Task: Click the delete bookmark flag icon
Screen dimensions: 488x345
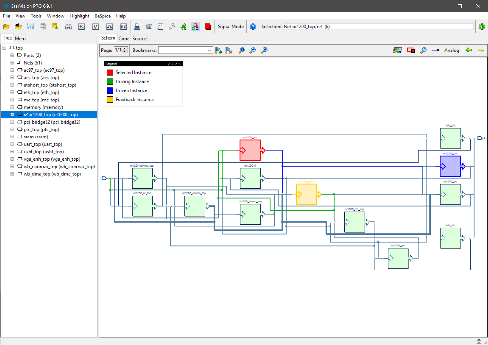Action: pos(229,51)
